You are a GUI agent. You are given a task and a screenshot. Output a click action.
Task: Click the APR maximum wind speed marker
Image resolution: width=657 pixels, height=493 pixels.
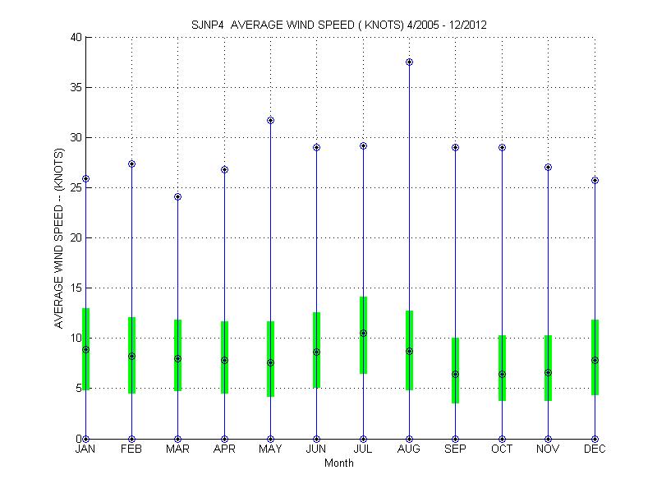pos(224,170)
